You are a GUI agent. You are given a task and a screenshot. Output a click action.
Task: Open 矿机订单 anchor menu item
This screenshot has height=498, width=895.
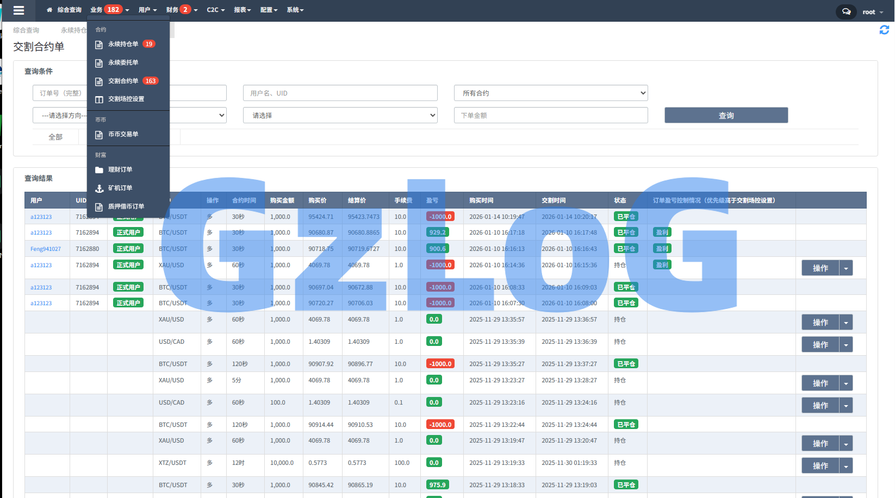point(120,188)
